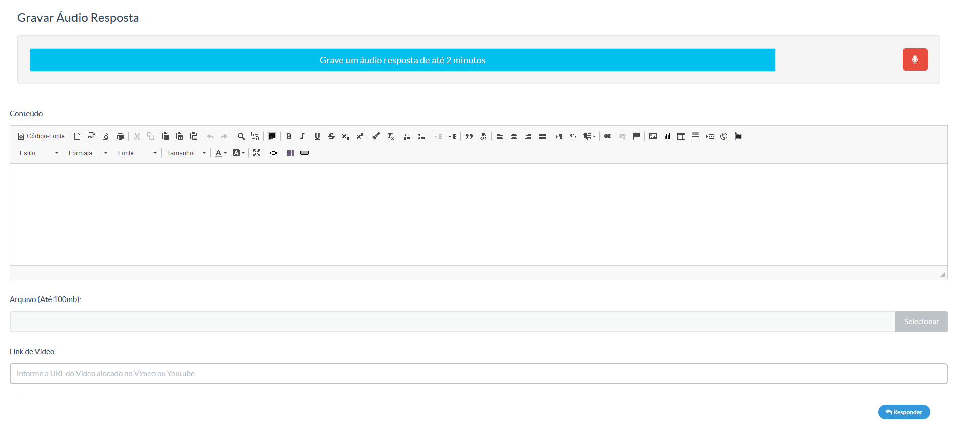The height and width of the screenshot is (429, 964).
Task: Start recording with the red microphone button
Action: (x=915, y=60)
